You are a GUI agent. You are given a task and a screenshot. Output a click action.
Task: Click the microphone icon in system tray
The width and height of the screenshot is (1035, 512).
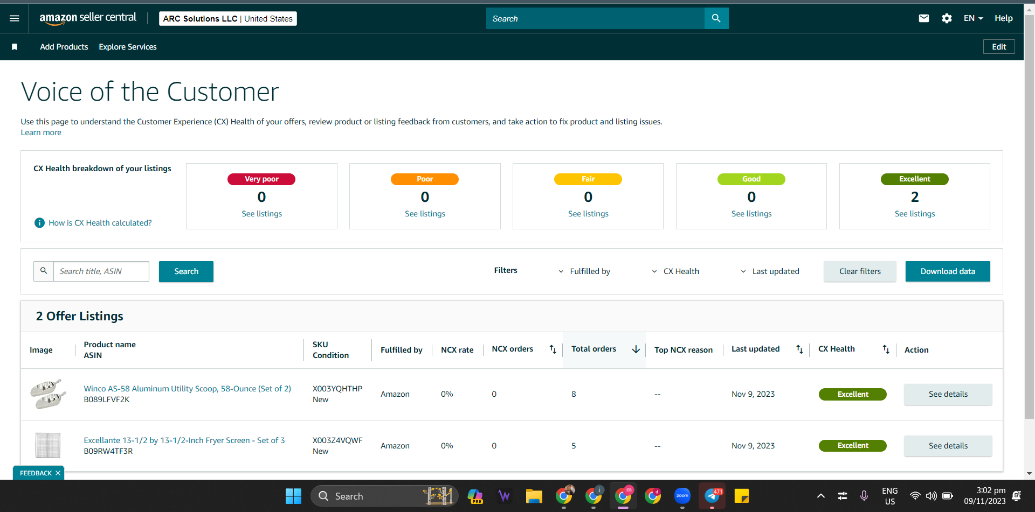pos(864,496)
